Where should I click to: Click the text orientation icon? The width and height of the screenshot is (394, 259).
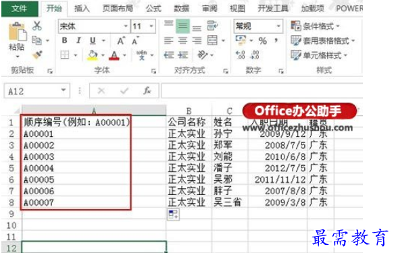203,55
